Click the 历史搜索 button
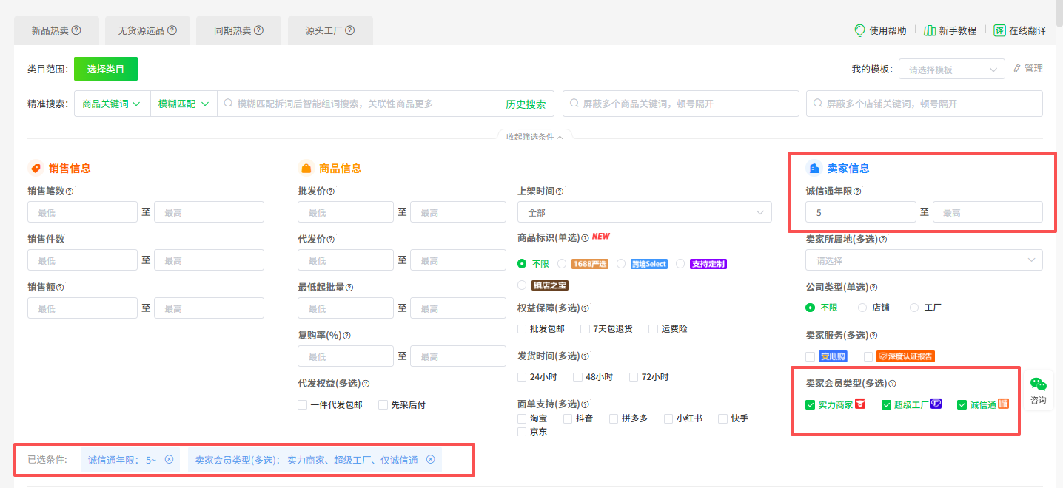 tap(526, 104)
